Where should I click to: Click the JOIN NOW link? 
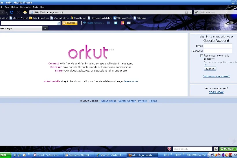pos(216,92)
